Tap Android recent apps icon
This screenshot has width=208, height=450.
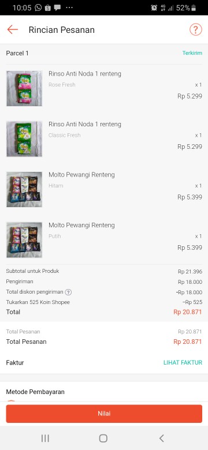tap(45, 438)
